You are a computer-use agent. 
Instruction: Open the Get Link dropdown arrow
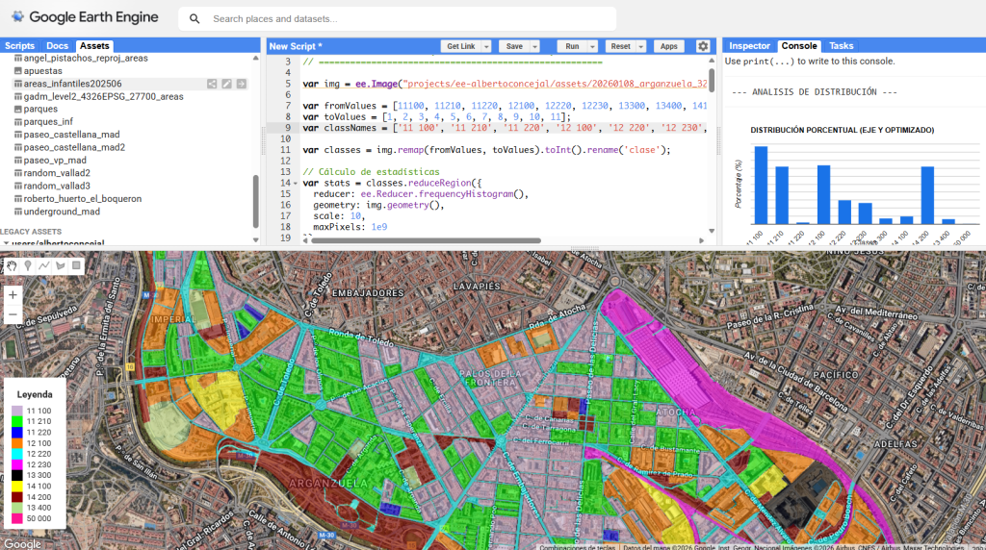(486, 46)
